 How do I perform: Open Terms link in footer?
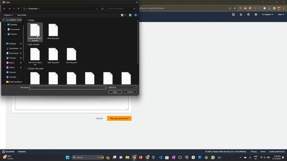pyautogui.click(x=263, y=152)
